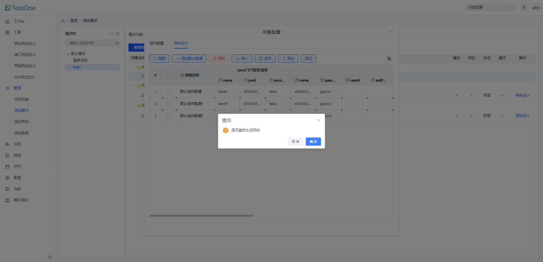Click the 导出 export button
Screen dimensions: 543x262
coord(288,59)
